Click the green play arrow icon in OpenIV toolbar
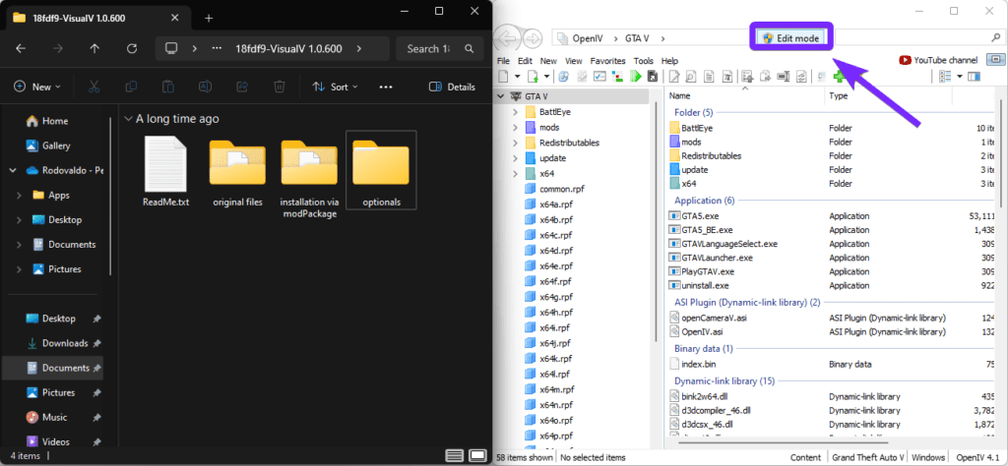The height and width of the screenshot is (466, 1008). click(x=636, y=77)
